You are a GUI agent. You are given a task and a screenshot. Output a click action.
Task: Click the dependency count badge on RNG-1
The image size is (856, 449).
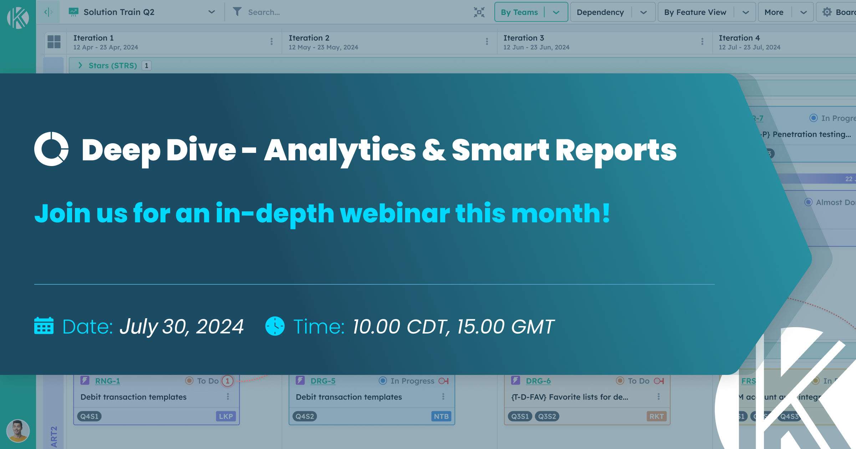[x=228, y=381]
